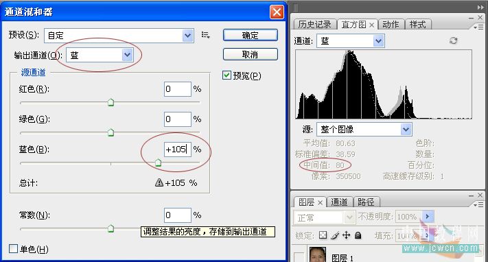Switch to the 通道 Channels tab
The image size is (488, 262).
[x=339, y=202]
